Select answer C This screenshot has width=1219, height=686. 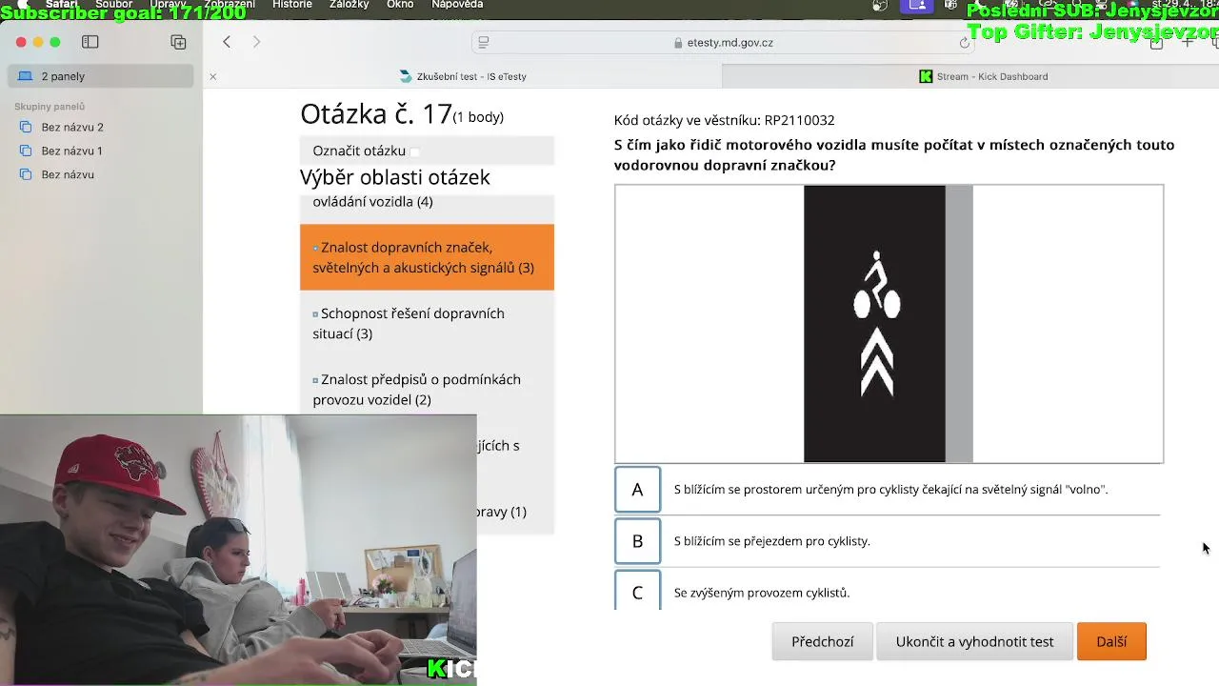tap(637, 592)
